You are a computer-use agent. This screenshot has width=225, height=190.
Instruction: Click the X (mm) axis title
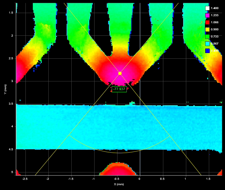(x=119, y=184)
